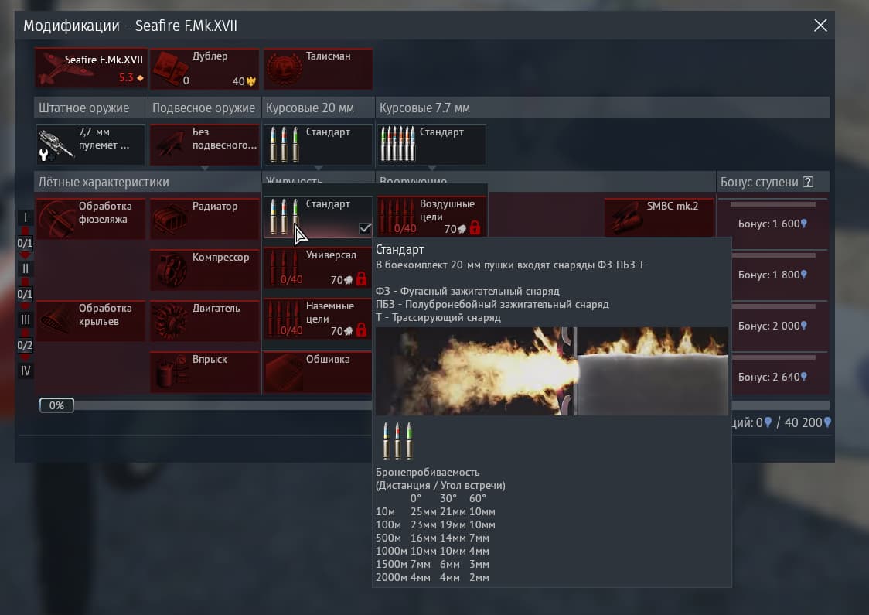Select the Seafire F.Mk.XVII aircraft card
Screen dimensions: 869x615
pos(91,68)
